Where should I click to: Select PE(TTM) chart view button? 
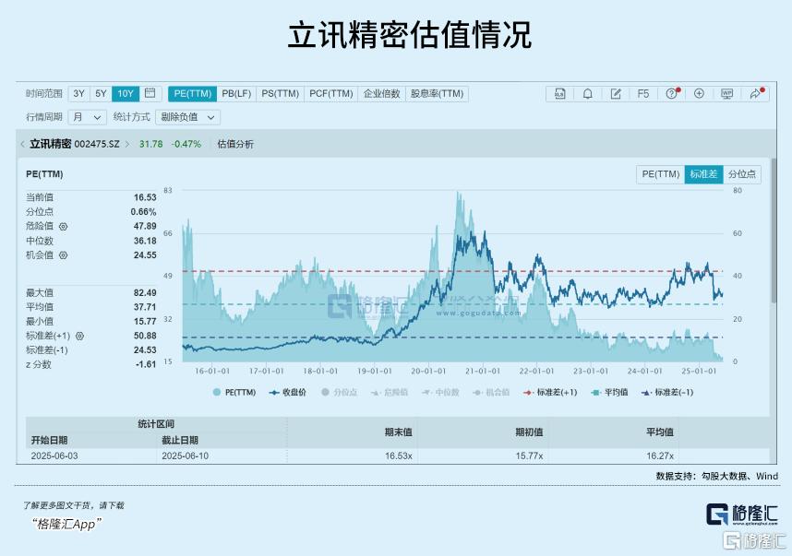point(661,174)
